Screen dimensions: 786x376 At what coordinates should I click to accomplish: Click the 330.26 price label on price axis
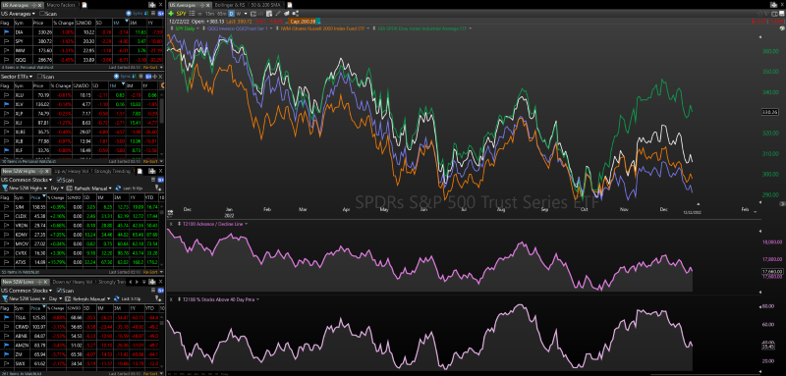(x=768, y=112)
